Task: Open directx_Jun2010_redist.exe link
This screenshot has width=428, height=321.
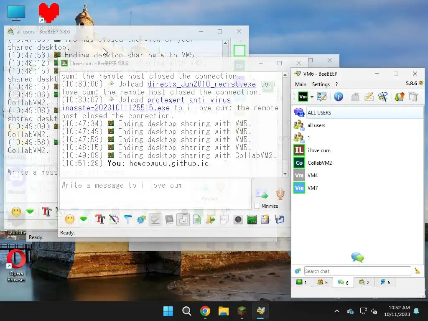Action: pos(202,84)
